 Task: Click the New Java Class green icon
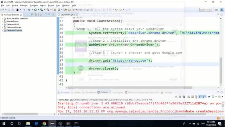(x=59, y=10)
